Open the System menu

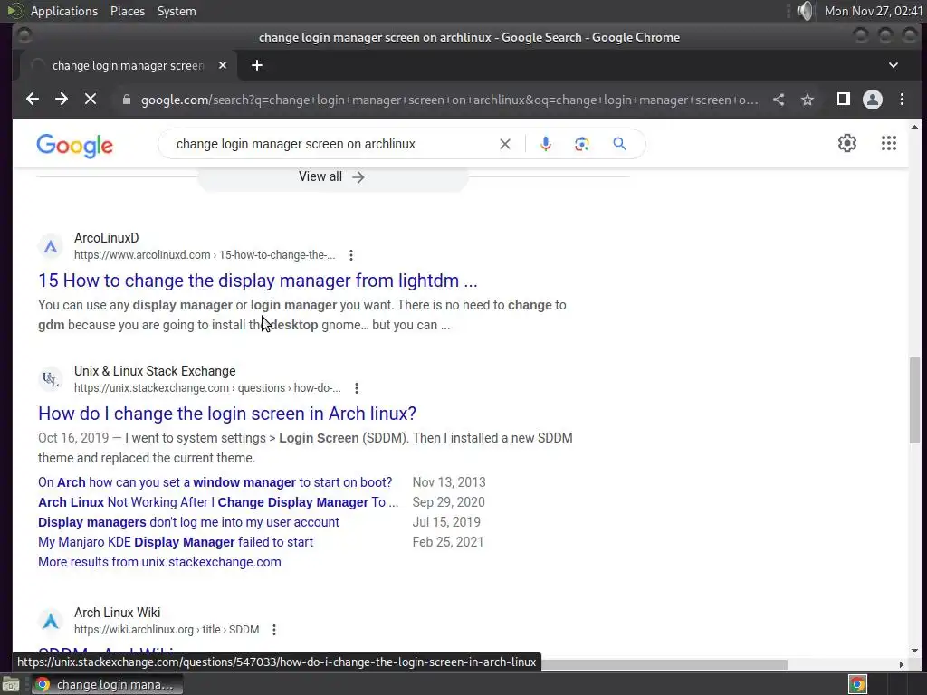point(177,11)
